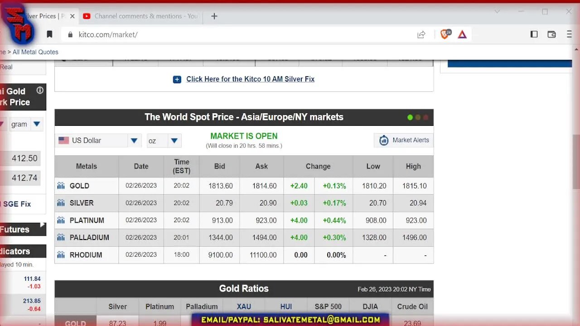The height and width of the screenshot is (326, 580).
Task: Click the green dot in spot price header
Action: [410, 117]
